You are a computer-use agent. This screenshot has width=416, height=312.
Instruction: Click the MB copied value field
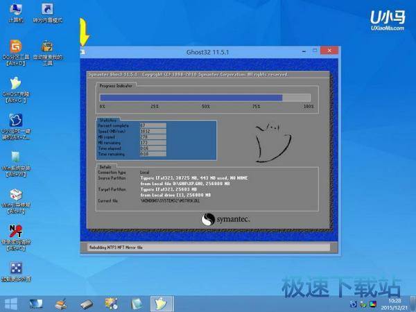(153, 137)
